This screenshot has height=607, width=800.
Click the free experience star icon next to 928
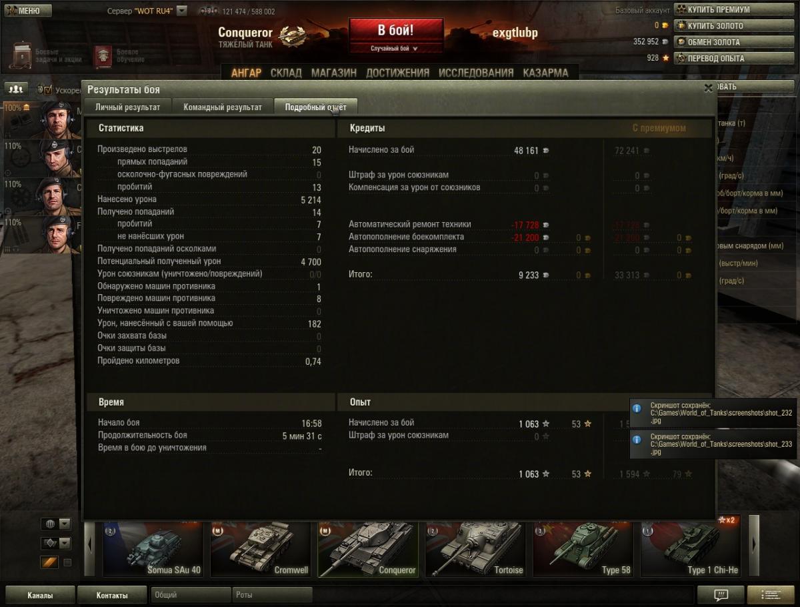pyautogui.click(x=665, y=58)
